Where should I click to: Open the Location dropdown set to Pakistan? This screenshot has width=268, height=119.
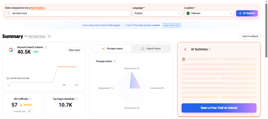coord(209,13)
